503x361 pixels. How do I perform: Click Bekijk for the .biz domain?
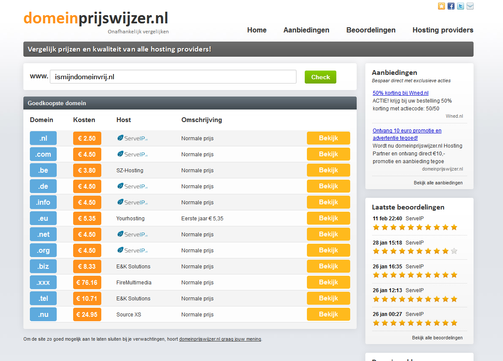pyautogui.click(x=328, y=266)
